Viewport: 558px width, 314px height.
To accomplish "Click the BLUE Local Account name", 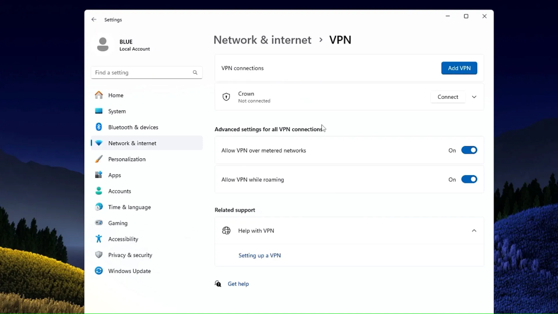I will 135,45.
